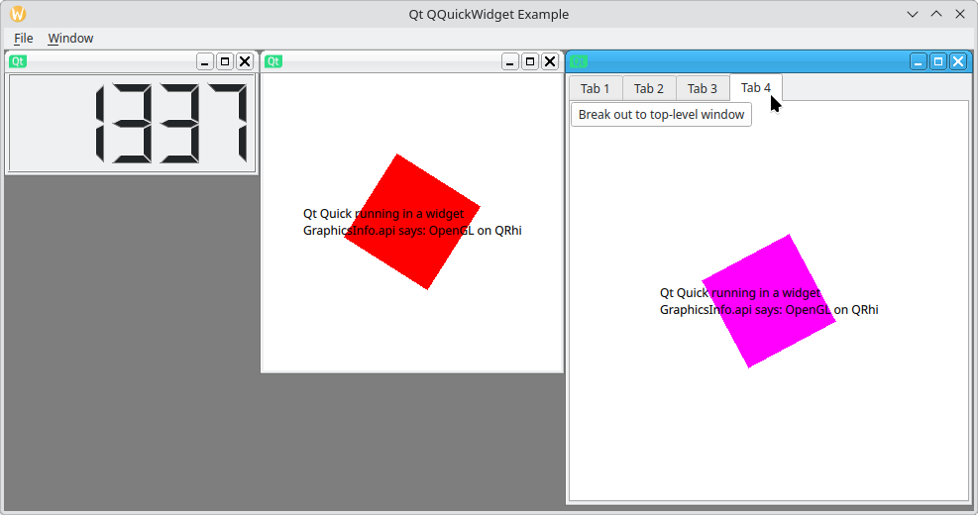978x515 pixels.
Task: Maximize the main Qt QuickWidget Example window
Action: click(x=936, y=14)
